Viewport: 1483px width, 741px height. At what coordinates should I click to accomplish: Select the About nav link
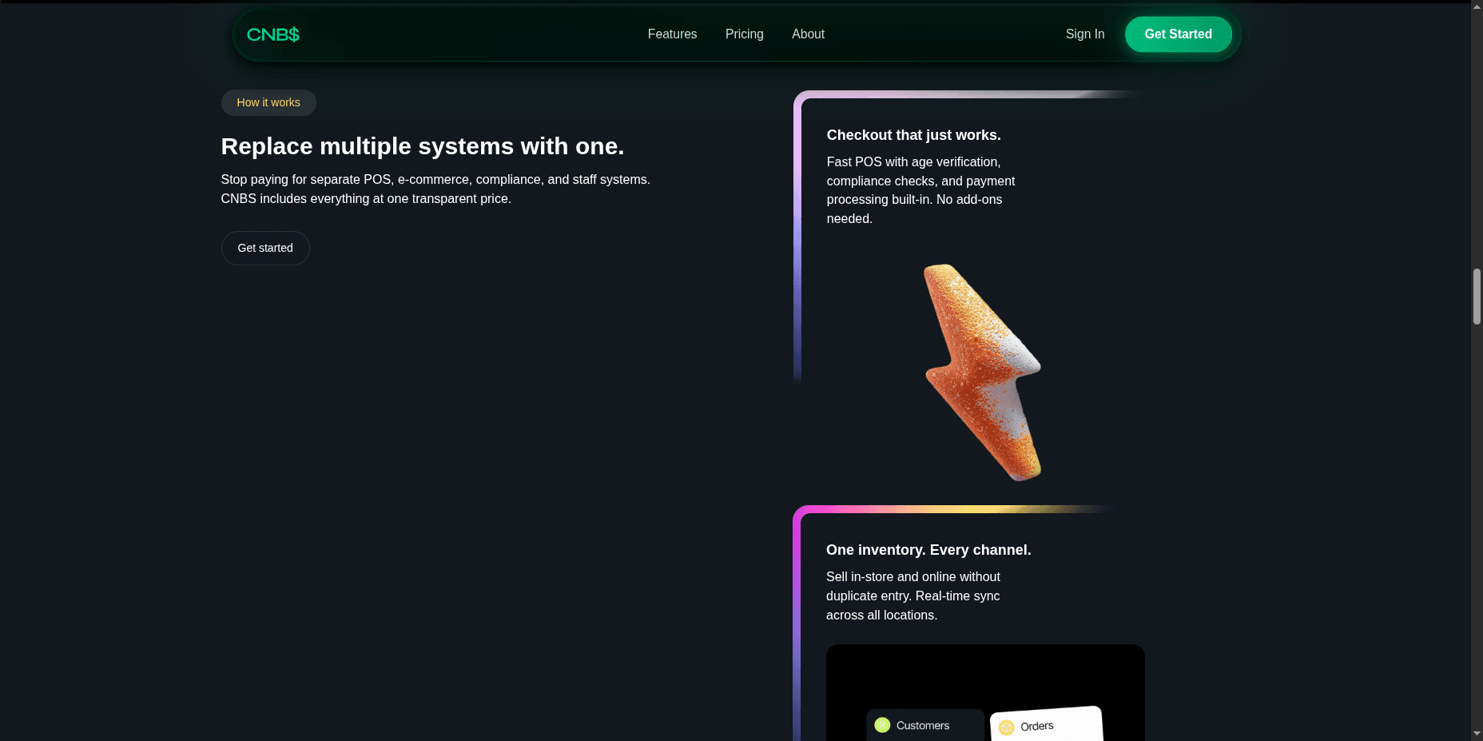[808, 34]
